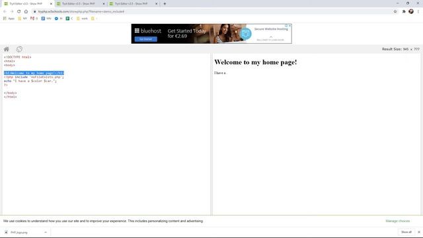The width and height of the screenshot is (423, 238).
Task: Go forward with the browser forward arrow
Action: 12,12
